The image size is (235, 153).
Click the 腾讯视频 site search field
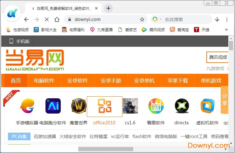pyautogui.click(x=217, y=57)
